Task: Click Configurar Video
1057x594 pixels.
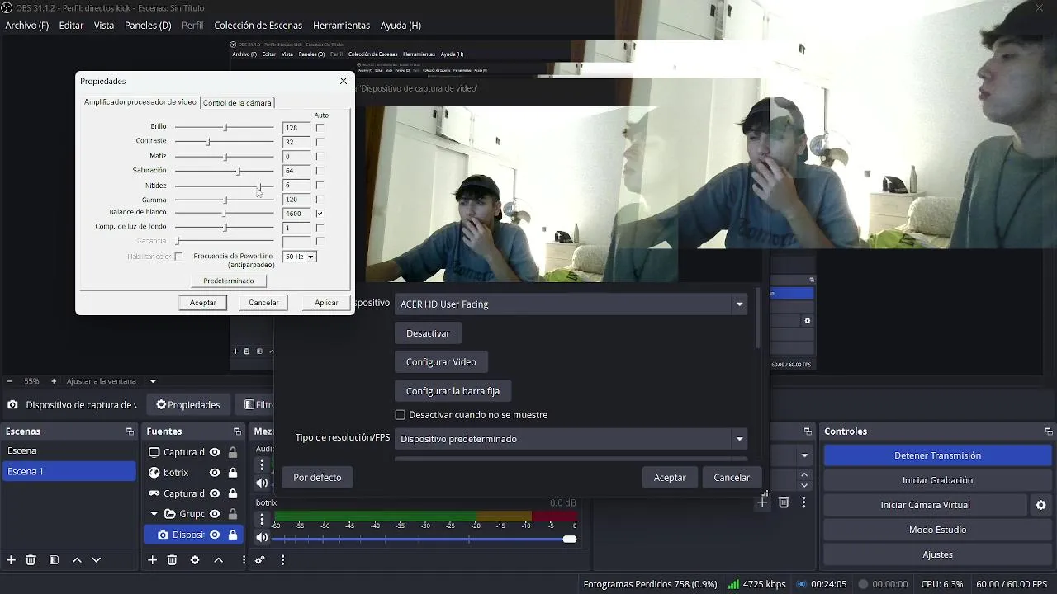Action: coord(441,362)
